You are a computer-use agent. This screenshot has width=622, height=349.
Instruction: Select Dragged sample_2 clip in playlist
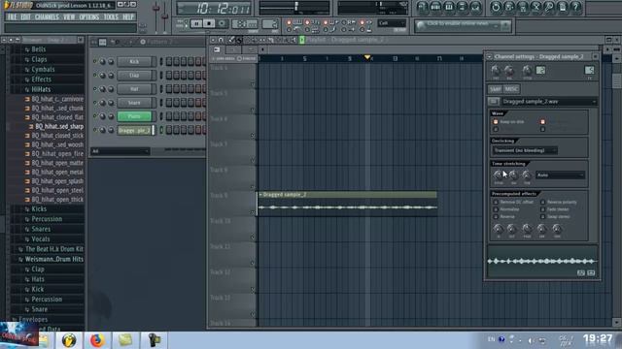tap(348, 204)
